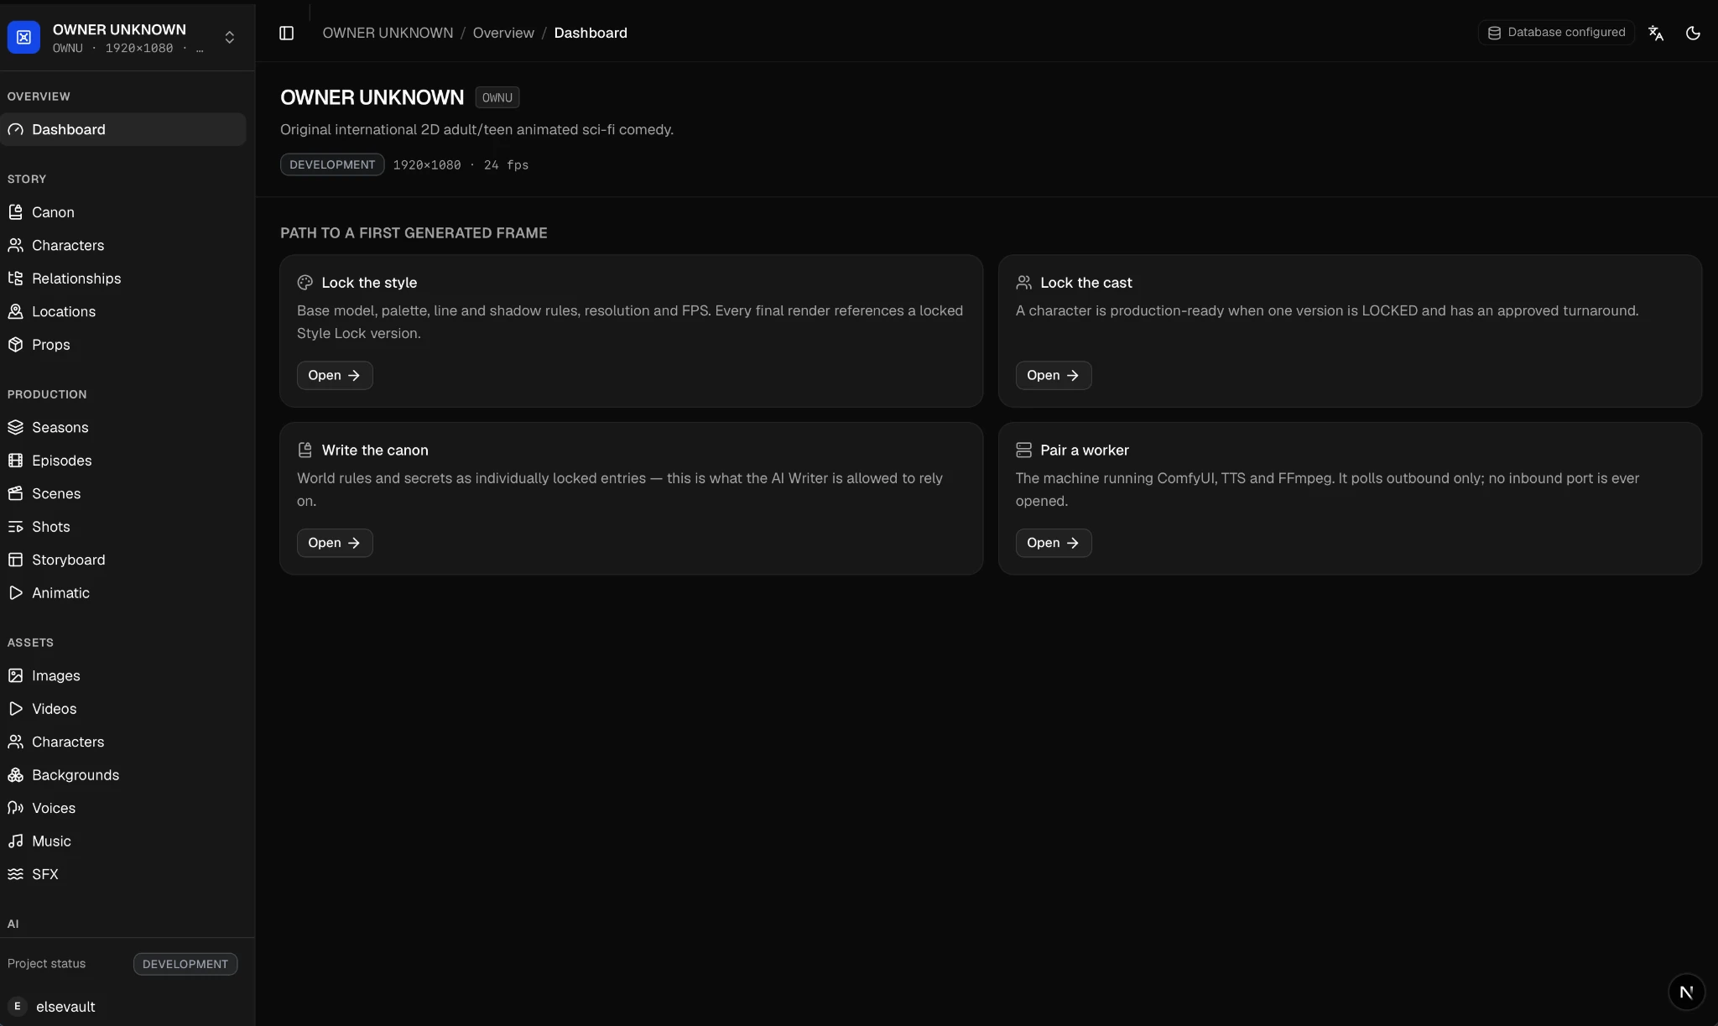The image size is (1718, 1026).
Task: Click the Characters icon under Assets
Action: (x=15, y=742)
